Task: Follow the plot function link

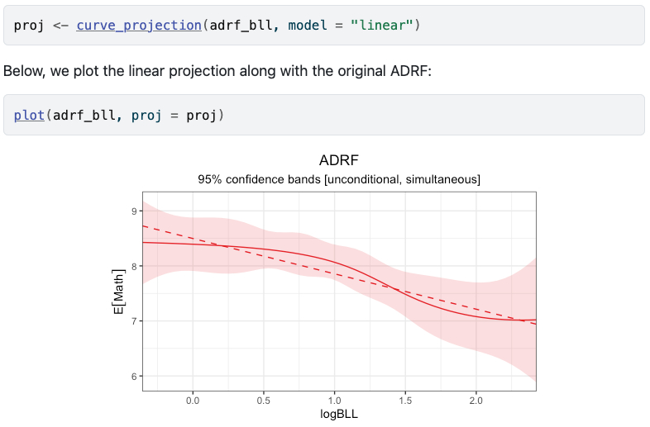Action: pos(29,115)
